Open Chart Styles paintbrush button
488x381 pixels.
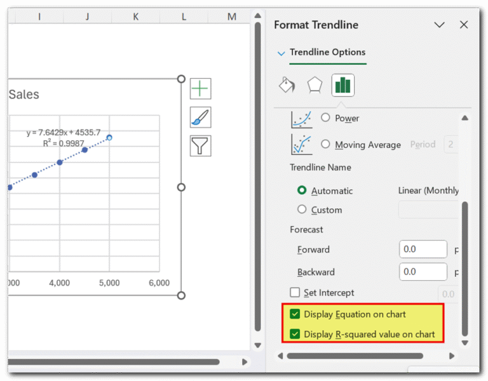[200, 117]
